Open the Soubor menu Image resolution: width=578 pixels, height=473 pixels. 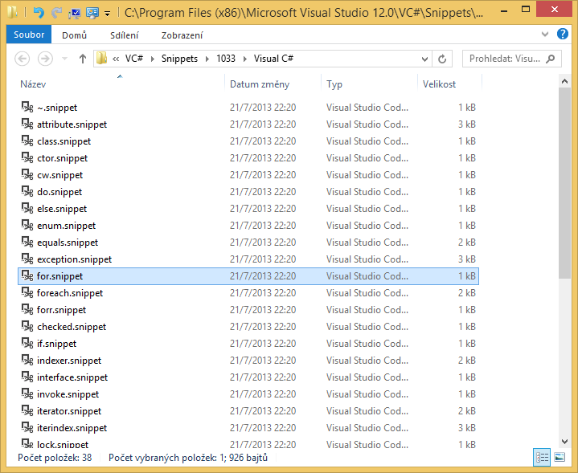[x=29, y=35]
